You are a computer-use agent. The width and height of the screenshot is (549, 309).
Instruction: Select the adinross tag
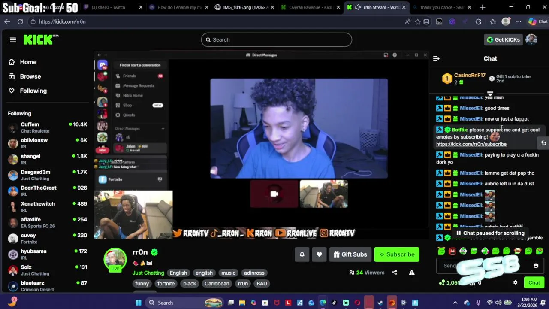[254, 273]
